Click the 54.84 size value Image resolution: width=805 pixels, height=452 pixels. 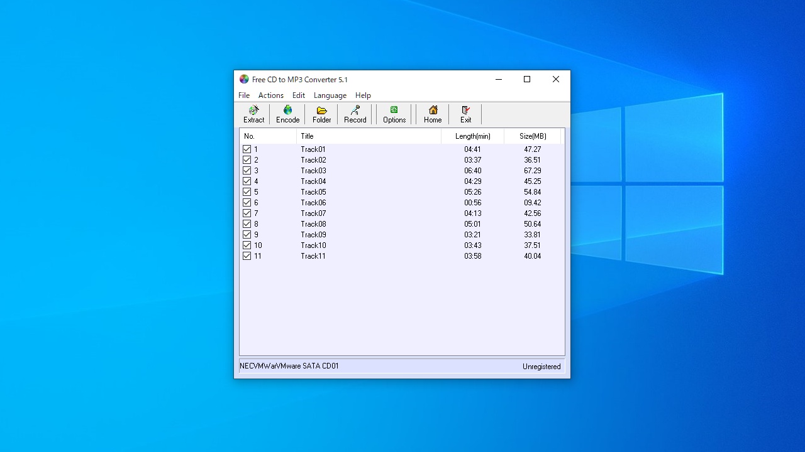pyautogui.click(x=532, y=192)
